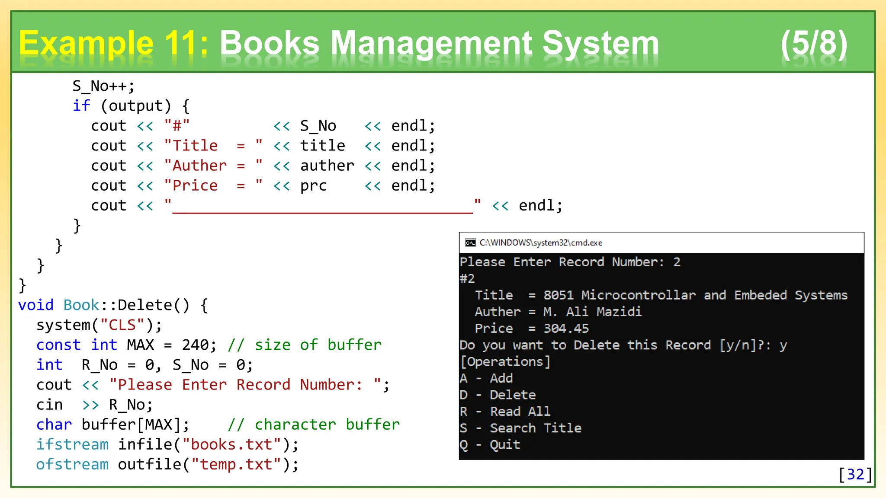Select 'Q - Quit' operation line
This screenshot has height=498, width=886.
(490, 444)
